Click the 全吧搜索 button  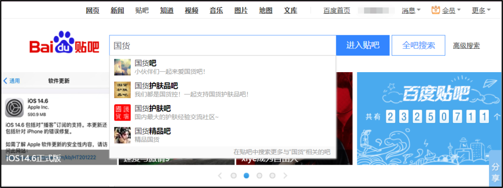click(419, 45)
